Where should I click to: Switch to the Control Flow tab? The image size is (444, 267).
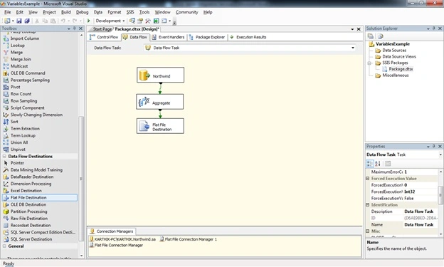(104, 37)
